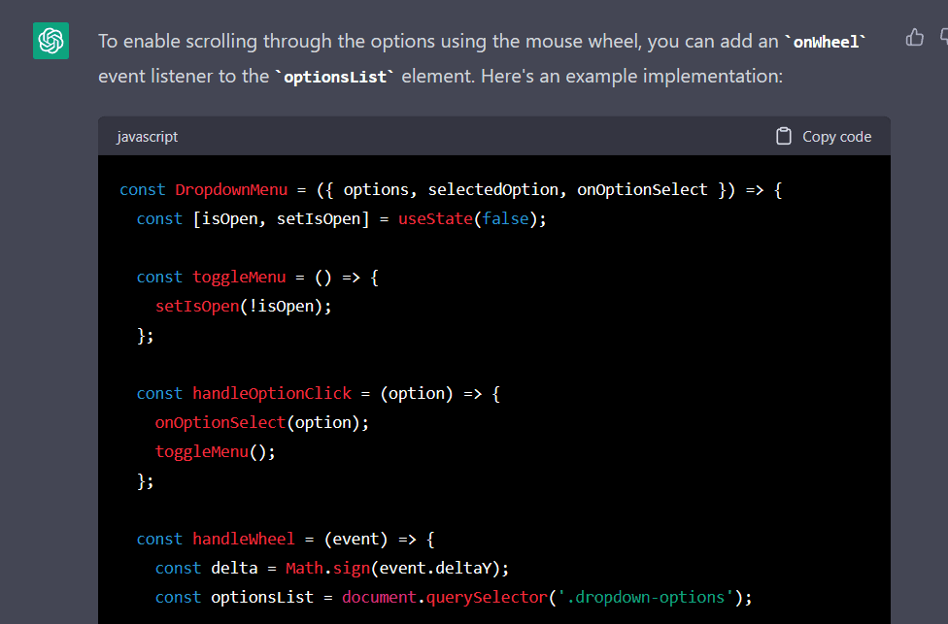
Task: Place cursor on toggleMenu declaration
Action: (239, 277)
